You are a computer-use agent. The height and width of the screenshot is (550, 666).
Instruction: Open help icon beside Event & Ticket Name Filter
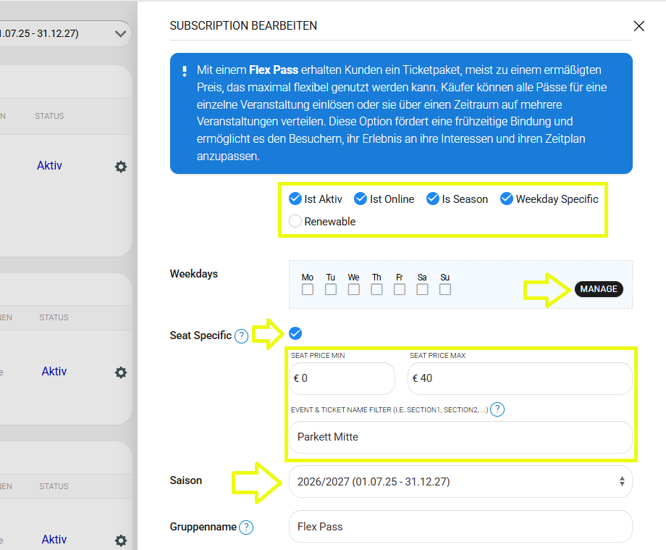(x=497, y=409)
